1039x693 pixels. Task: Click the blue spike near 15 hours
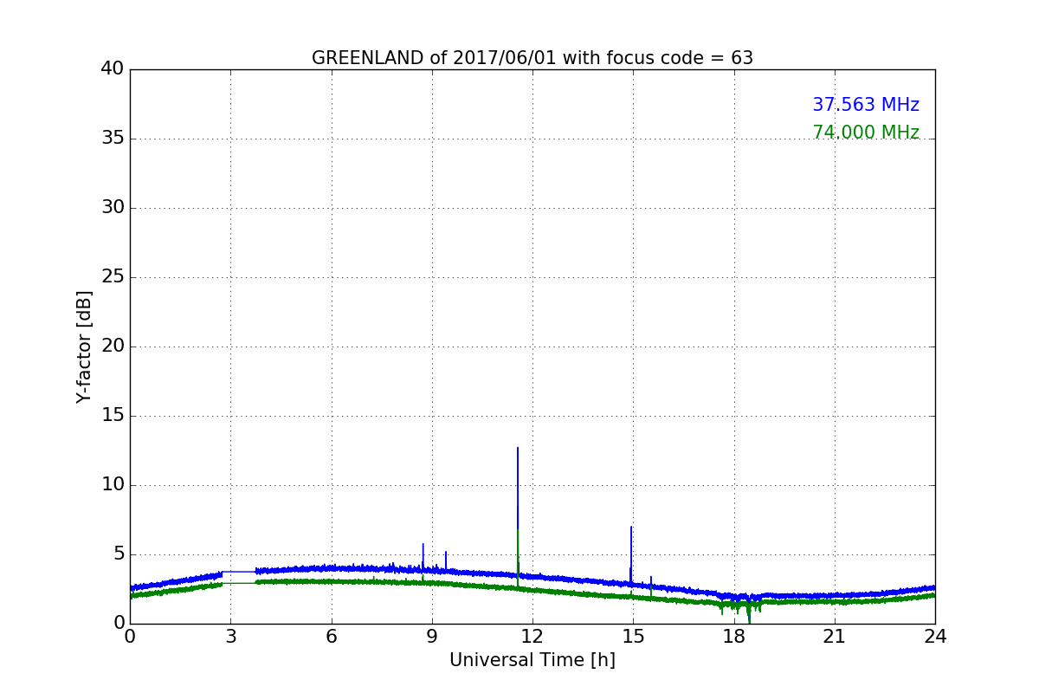[631, 554]
